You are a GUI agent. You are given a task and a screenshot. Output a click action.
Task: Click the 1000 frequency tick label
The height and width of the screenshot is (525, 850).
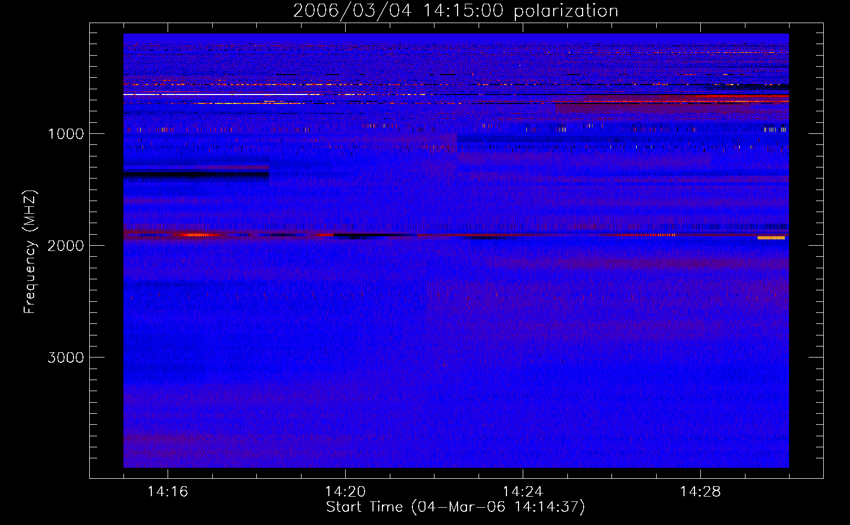click(x=66, y=134)
